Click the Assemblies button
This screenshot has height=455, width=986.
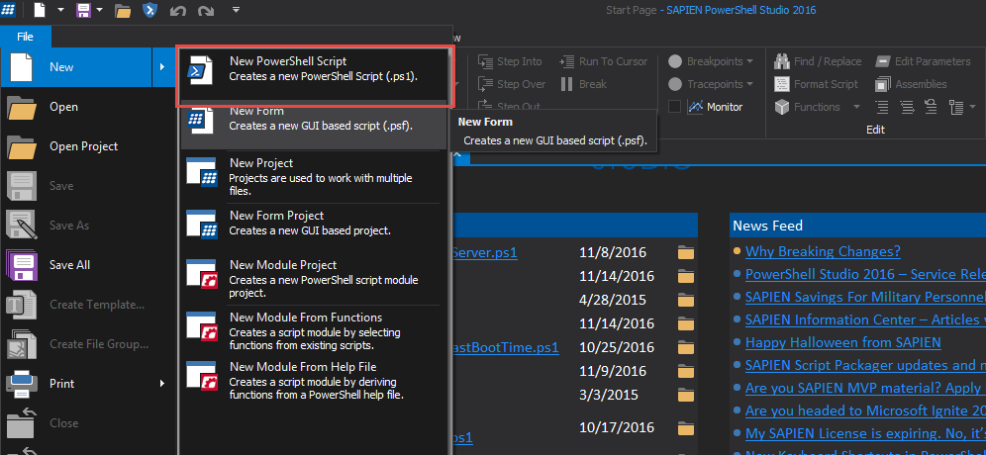[x=911, y=84]
